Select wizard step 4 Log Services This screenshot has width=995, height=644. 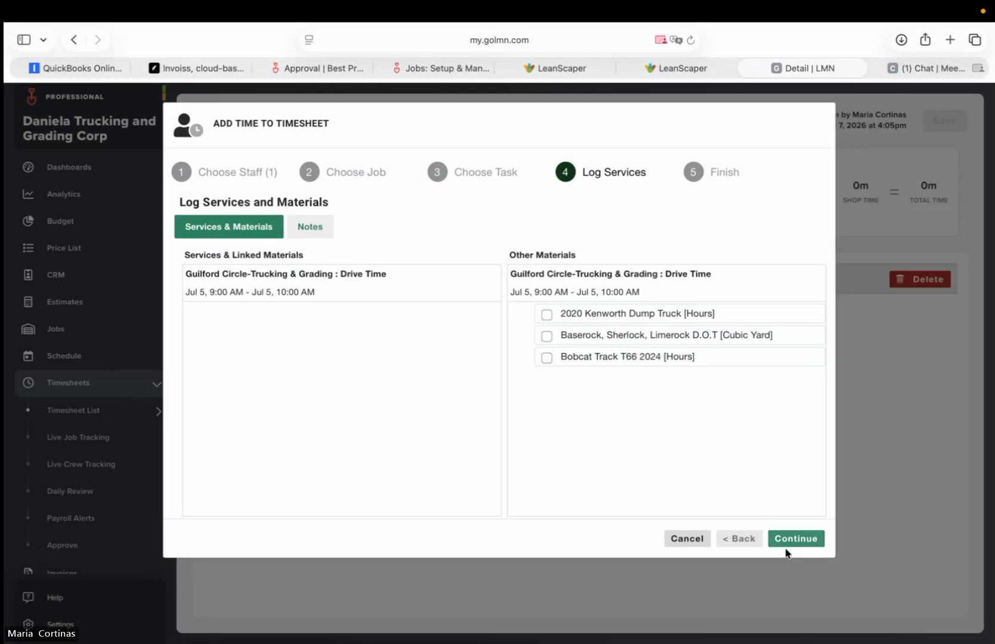[x=601, y=172]
